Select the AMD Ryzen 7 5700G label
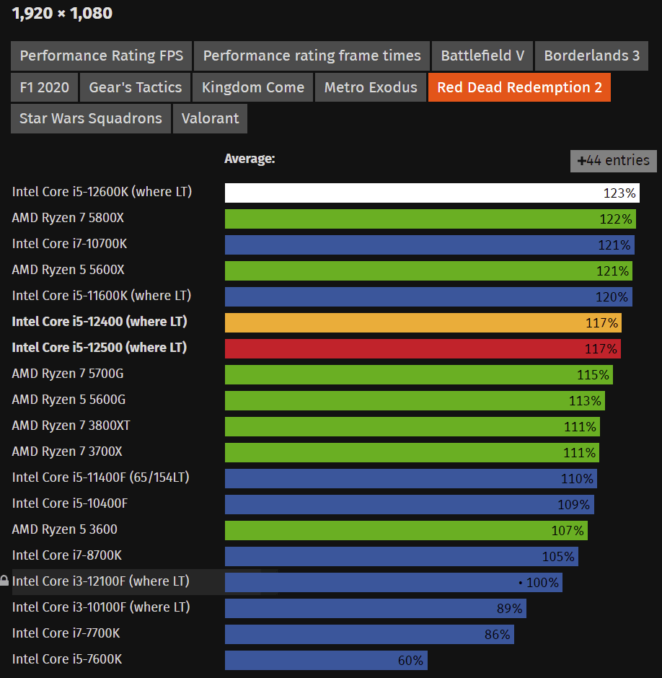The height and width of the screenshot is (678, 662). (68, 373)
